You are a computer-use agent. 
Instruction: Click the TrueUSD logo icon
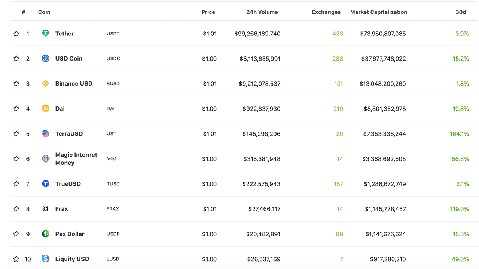[46, 183]
